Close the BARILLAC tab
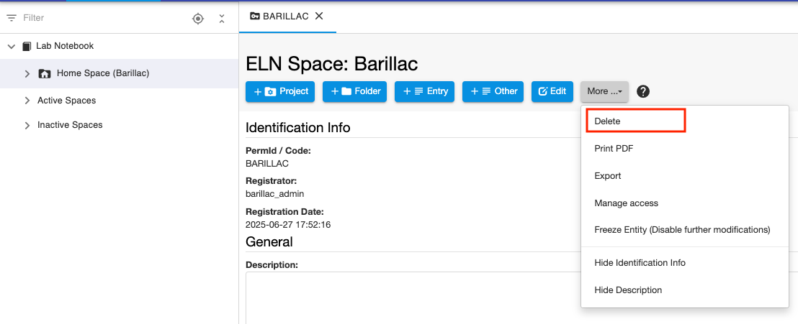Viewport: 798px width, 324px height. coord(319,17)
